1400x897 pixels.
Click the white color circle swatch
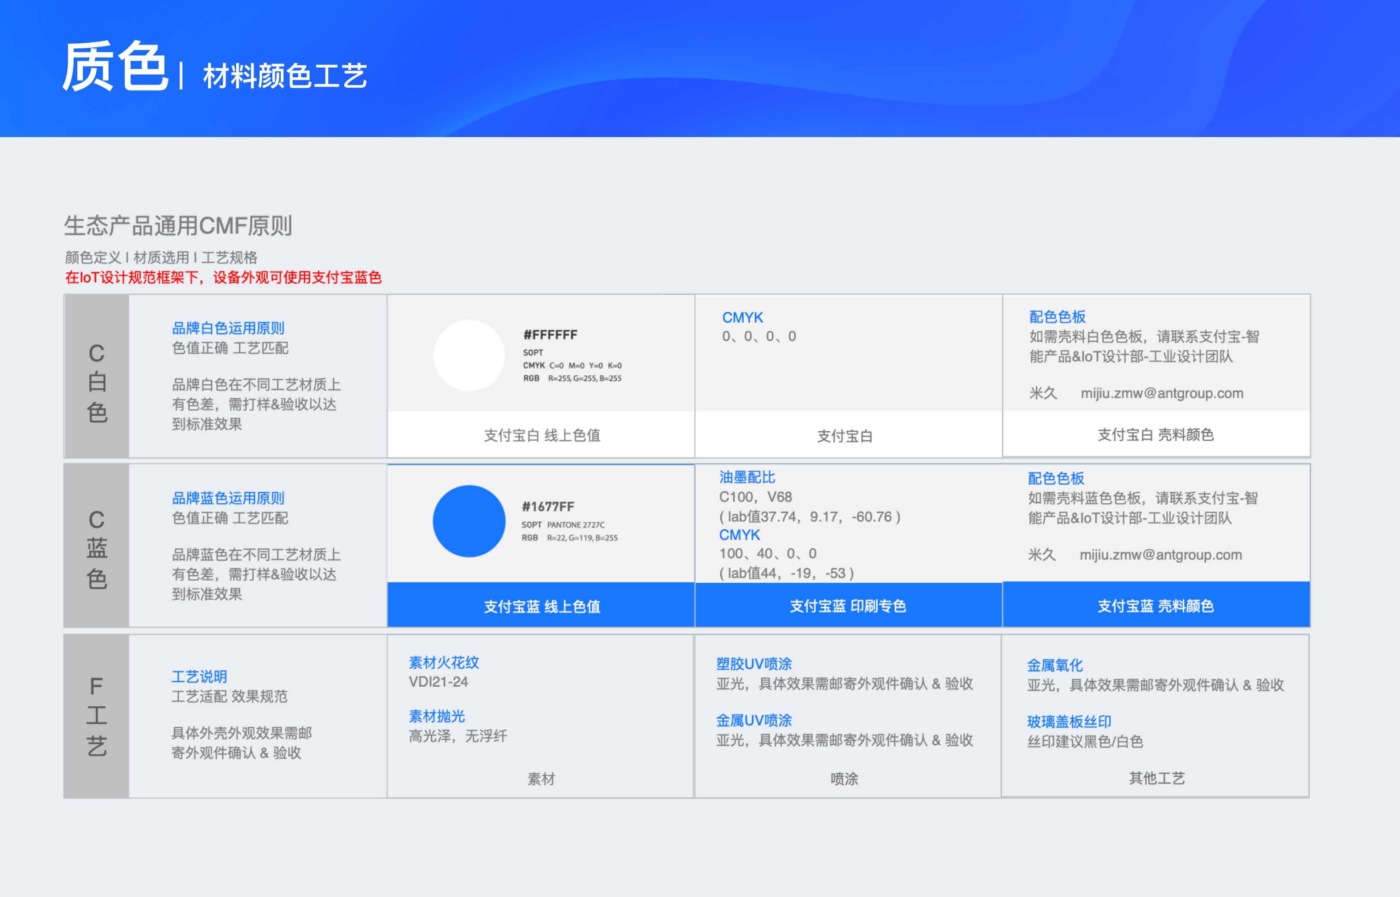pyautogui.click(x=469, y=355)
